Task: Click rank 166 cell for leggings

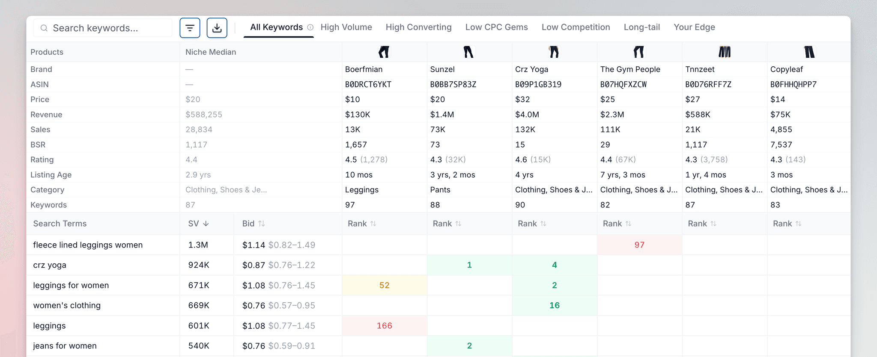Action: tap(384, 326)
